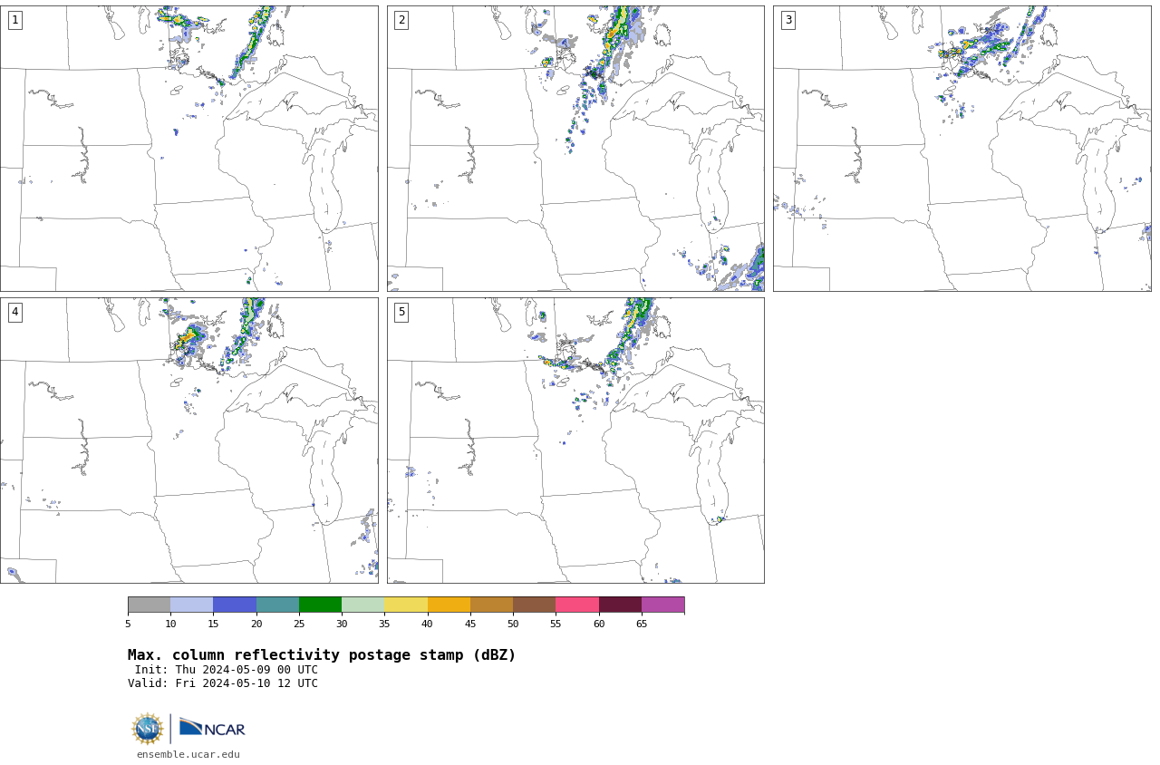Click the maroon 60-65 dBZ swatch

[620, 605]
